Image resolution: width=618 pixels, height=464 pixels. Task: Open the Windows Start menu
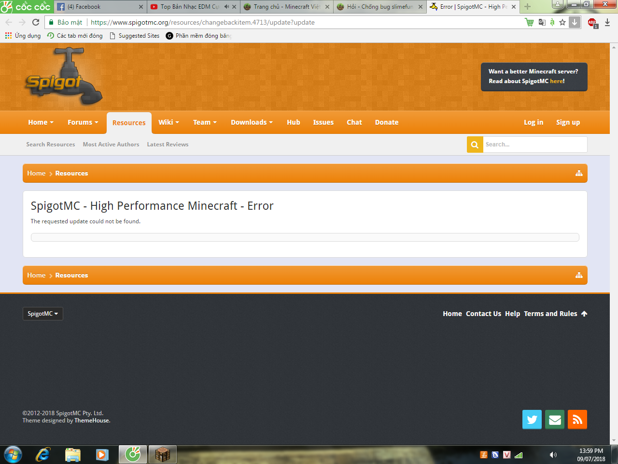tap(13, 455)
